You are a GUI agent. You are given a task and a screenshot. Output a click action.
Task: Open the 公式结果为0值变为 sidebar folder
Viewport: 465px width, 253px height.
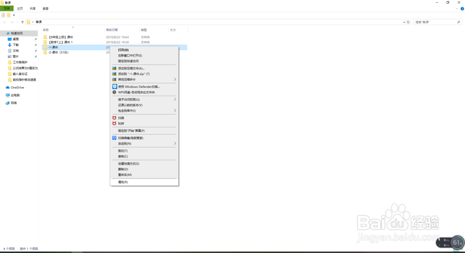[x=25, y=68]
